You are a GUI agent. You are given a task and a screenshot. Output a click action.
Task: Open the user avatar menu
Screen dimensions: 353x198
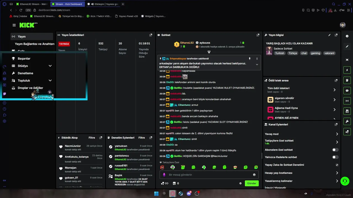(343, 25)
